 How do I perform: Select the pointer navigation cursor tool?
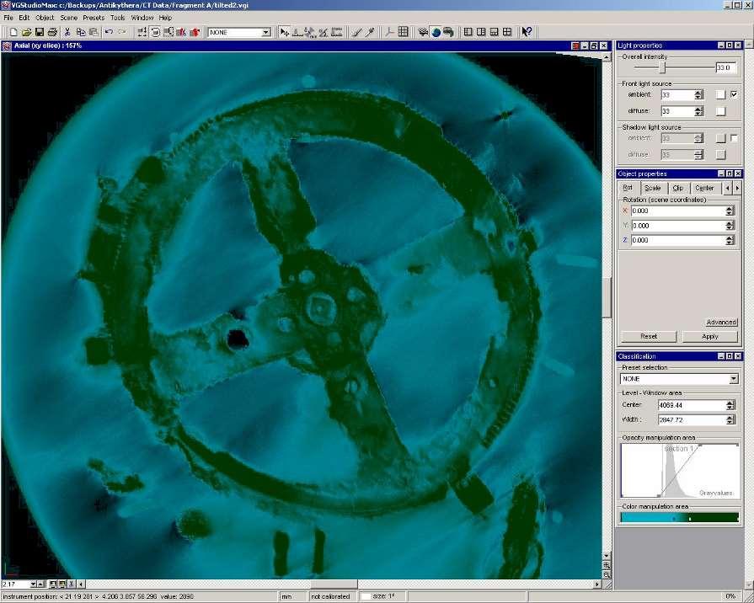tap(285, 32)
